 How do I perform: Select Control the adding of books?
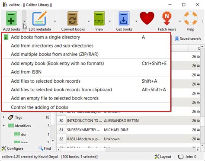click(x=86, y=107)
